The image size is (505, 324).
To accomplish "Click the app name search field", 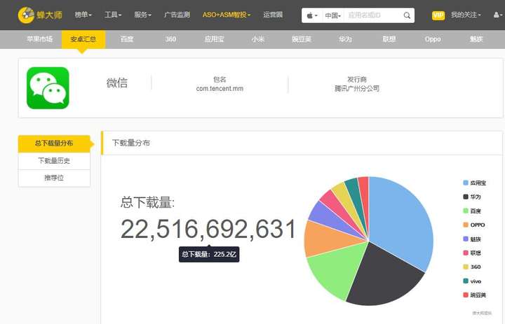I will (x=373, y=15).
